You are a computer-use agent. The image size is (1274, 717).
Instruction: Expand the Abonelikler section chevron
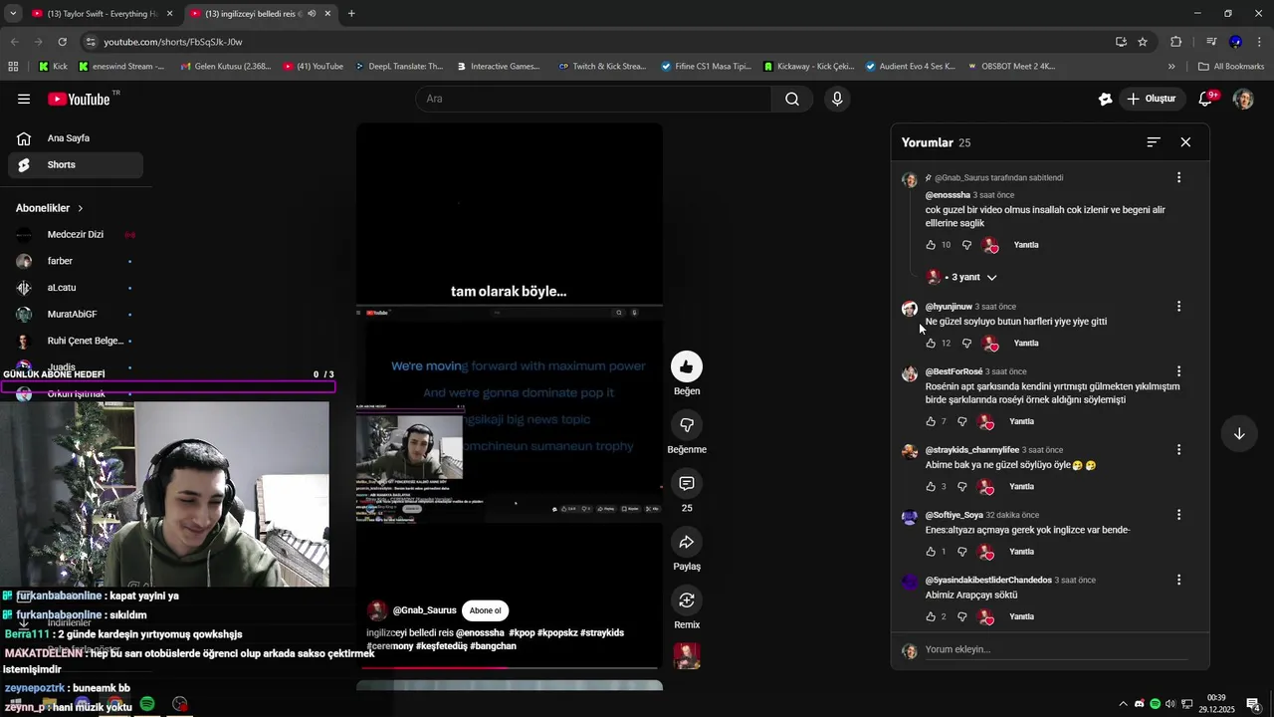coord(81,208)
